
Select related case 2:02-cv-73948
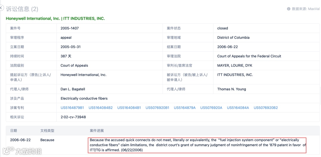73,117
